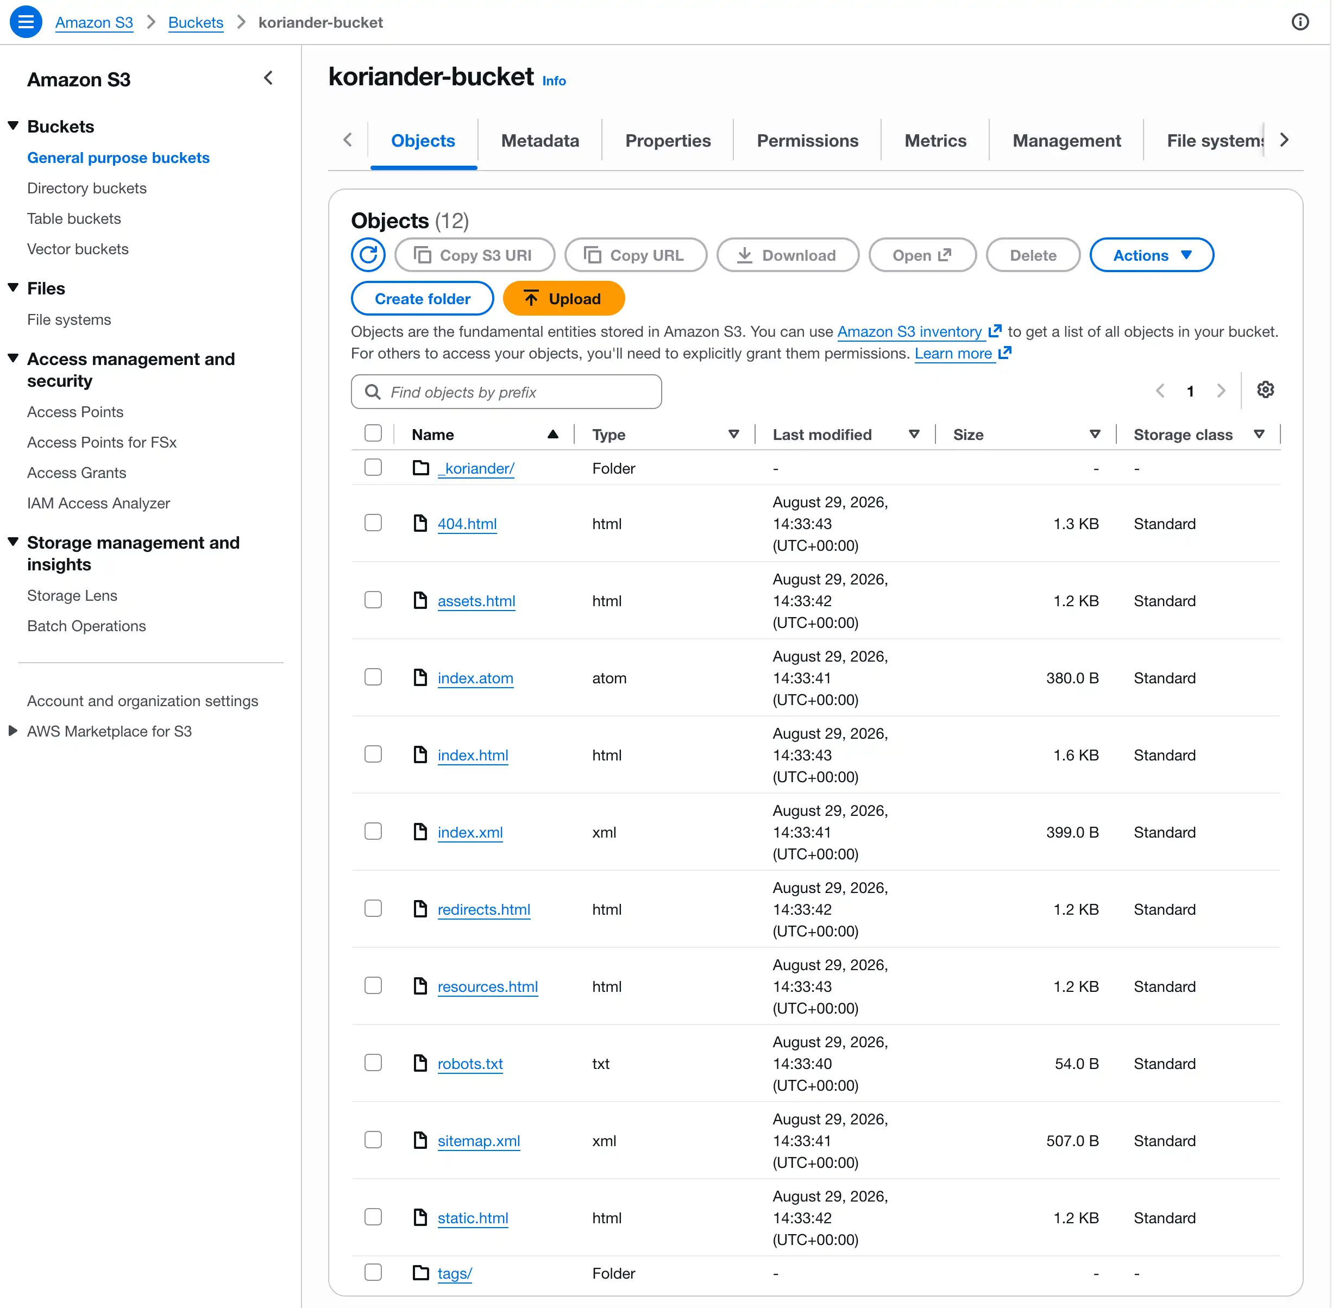Click the file icon beside sitemap.xml
Viewport: 1332px width, 1308px height.
tap(420, 1140)
